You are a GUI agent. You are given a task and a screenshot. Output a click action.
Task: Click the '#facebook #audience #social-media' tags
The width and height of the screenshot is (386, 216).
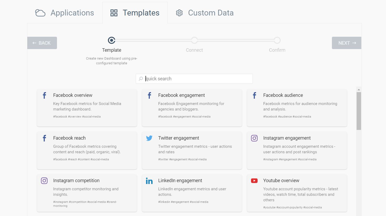pos(287,117)
